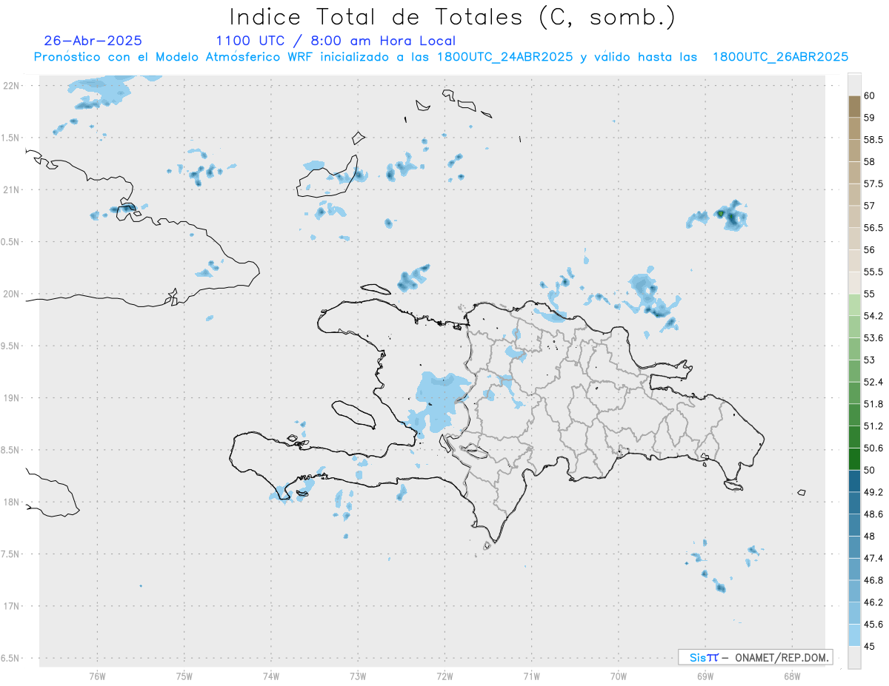889x686 pixels.
Task: Click the colorbar value '54.2'
Action: [873, 316]
